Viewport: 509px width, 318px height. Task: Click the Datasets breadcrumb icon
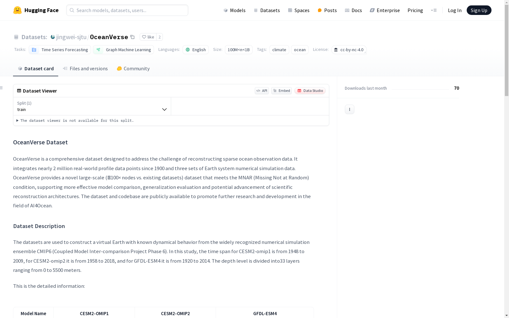click(x=16, y=37)
